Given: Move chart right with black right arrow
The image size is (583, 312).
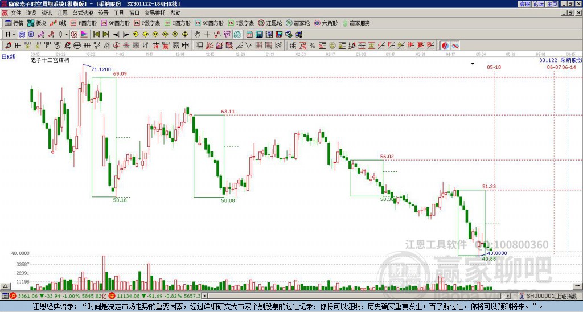Looking at the screenshot, I should click(126, 35).
